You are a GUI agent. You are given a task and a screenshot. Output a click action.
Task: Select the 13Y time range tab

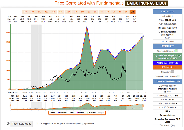click(x=61, y=12)
